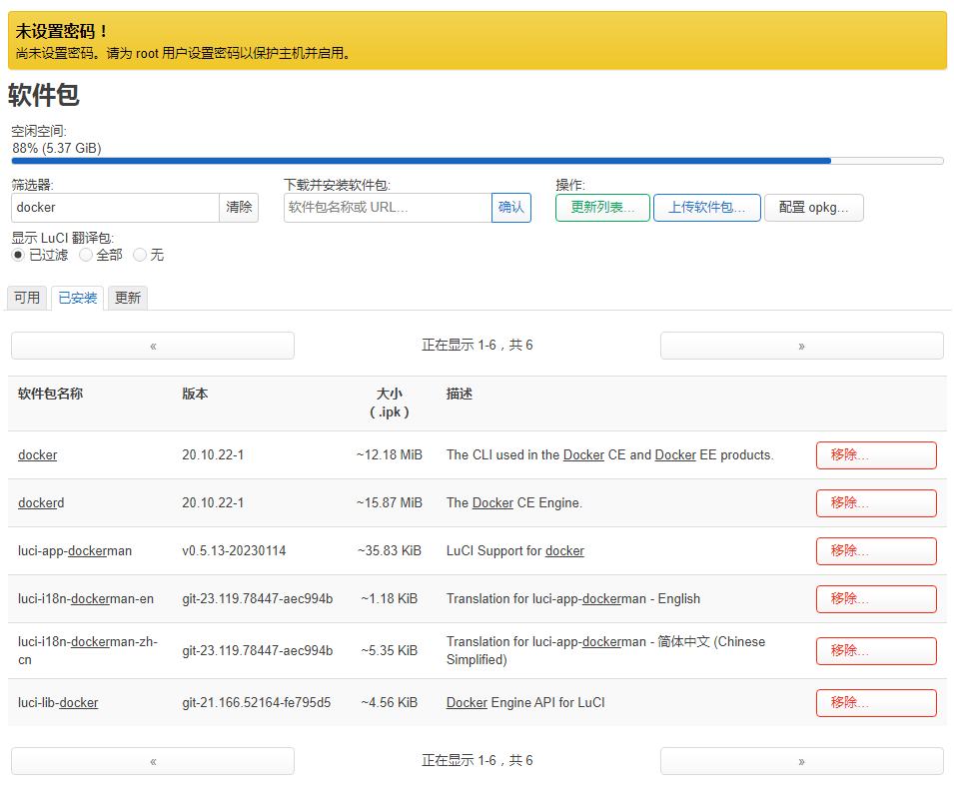Viewport: 954px width, 809px height.
Task: Click the dockerd package name
Action: [41, 503]
